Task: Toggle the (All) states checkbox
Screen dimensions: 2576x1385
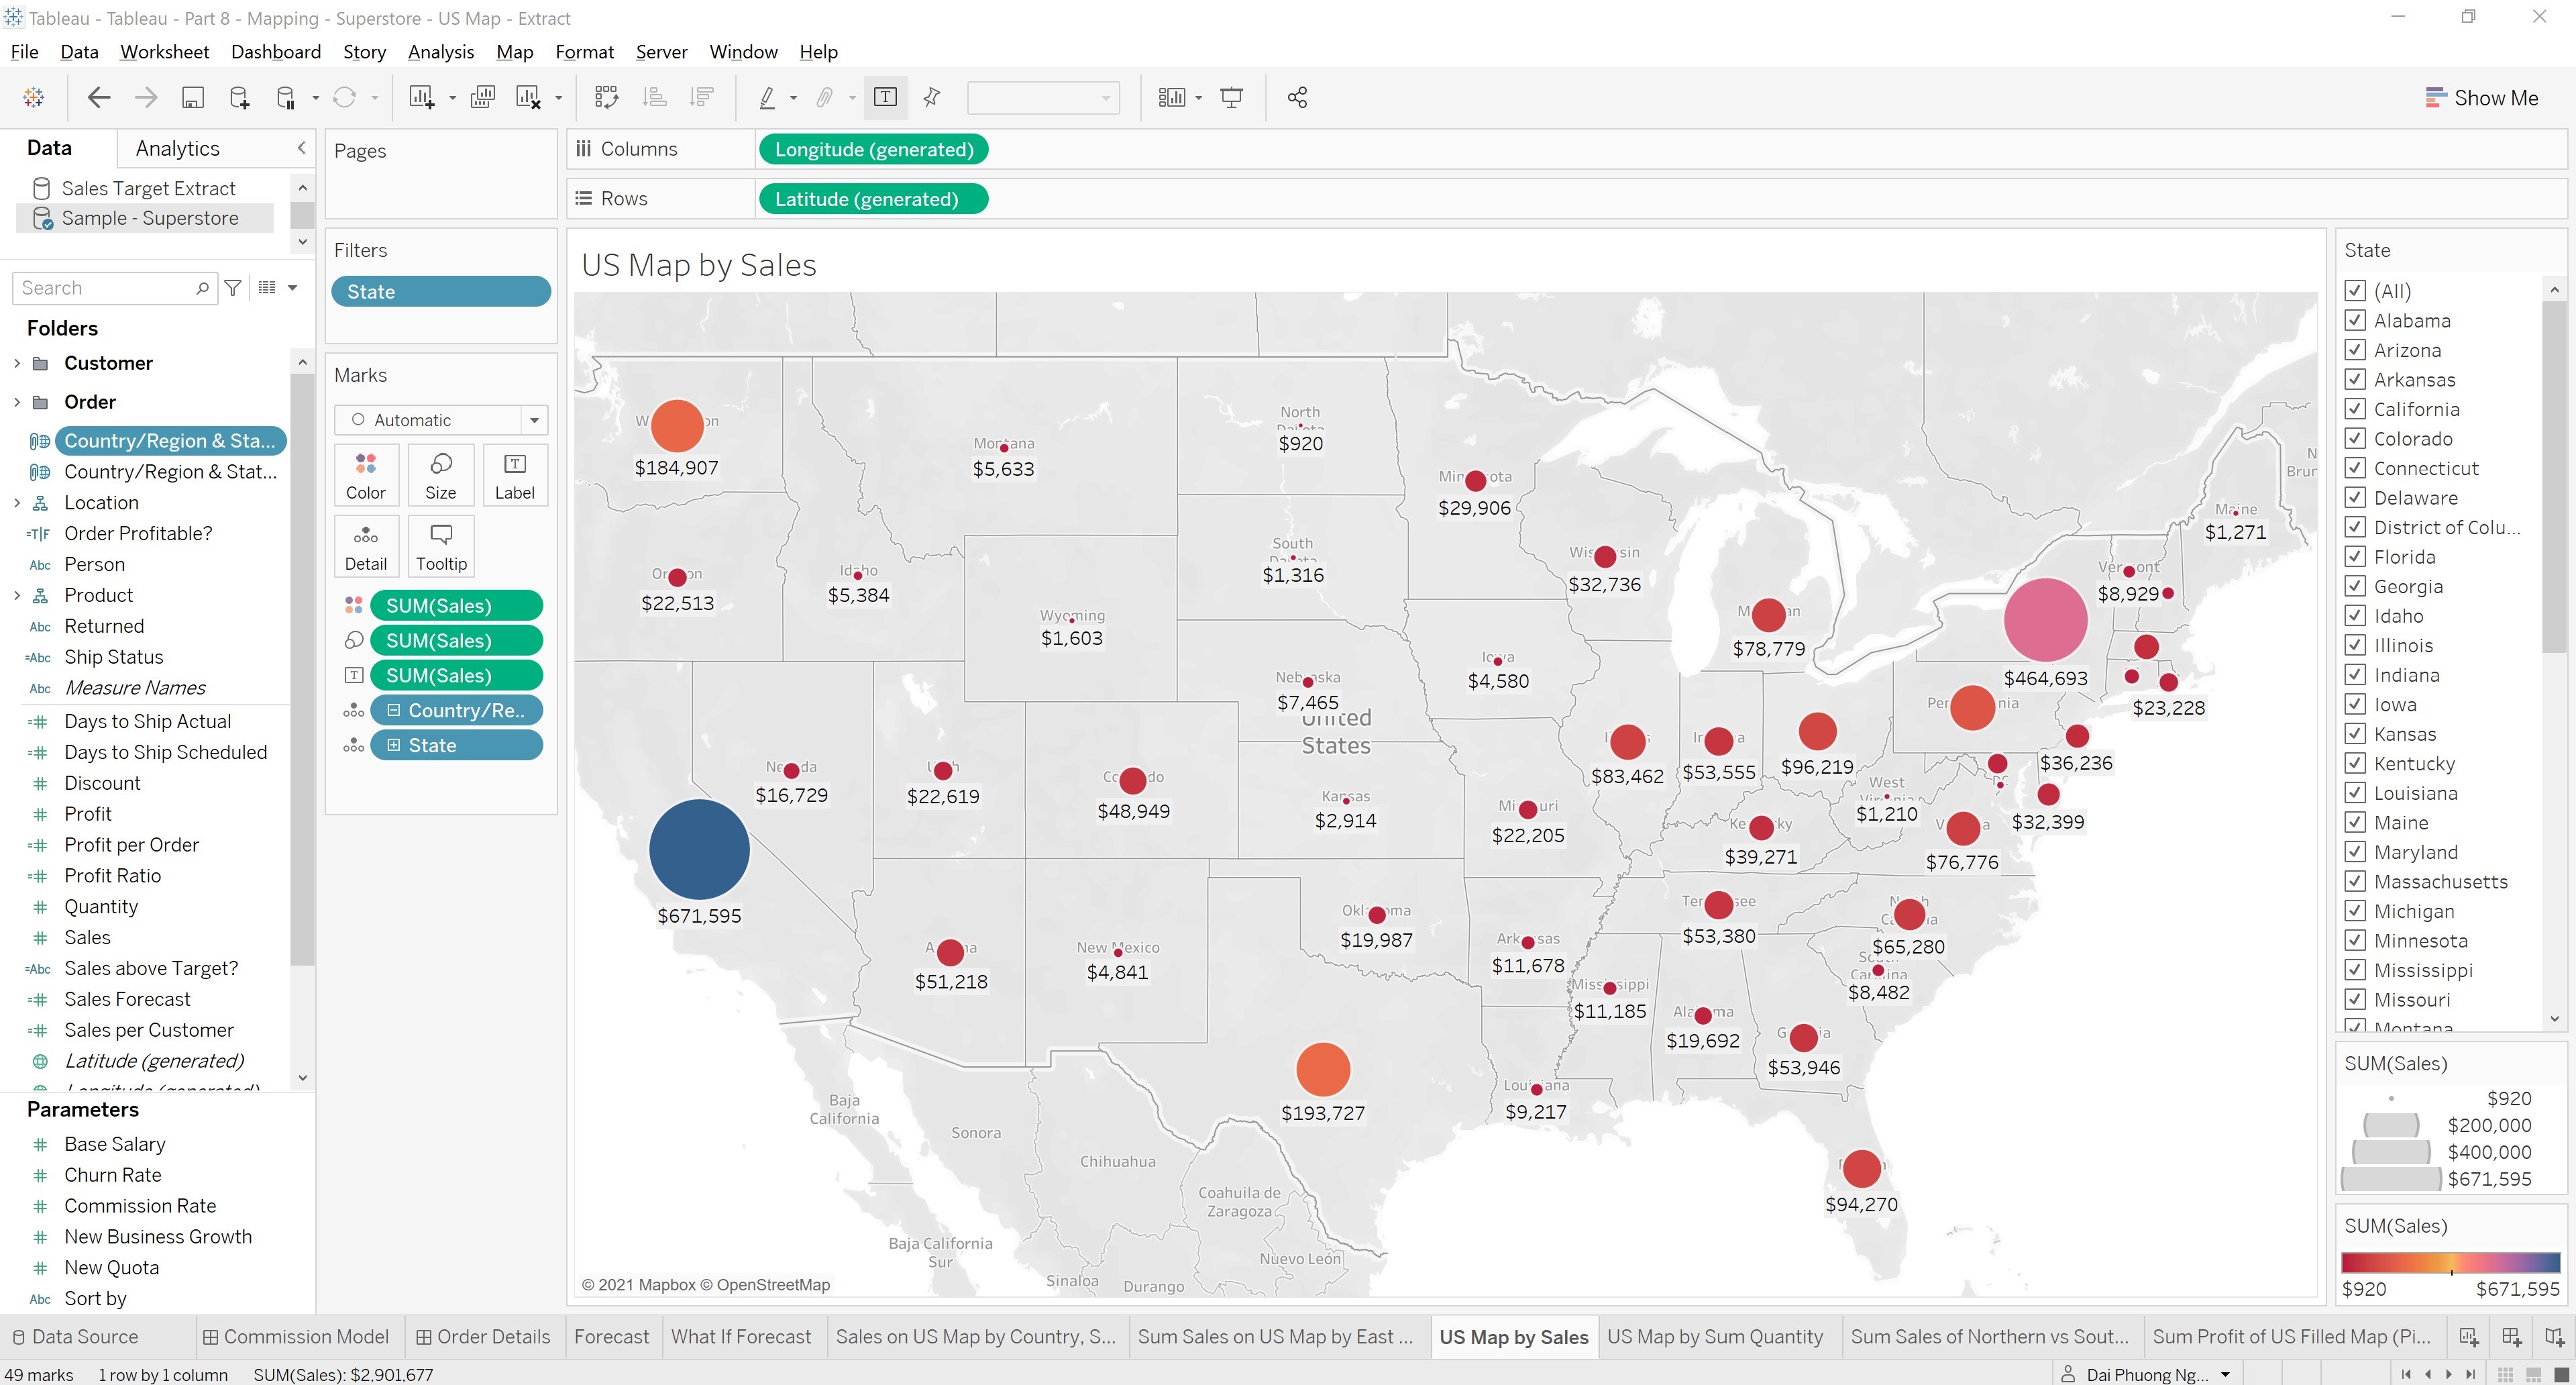Action: pyautogui.click(x=2356, y=291)
